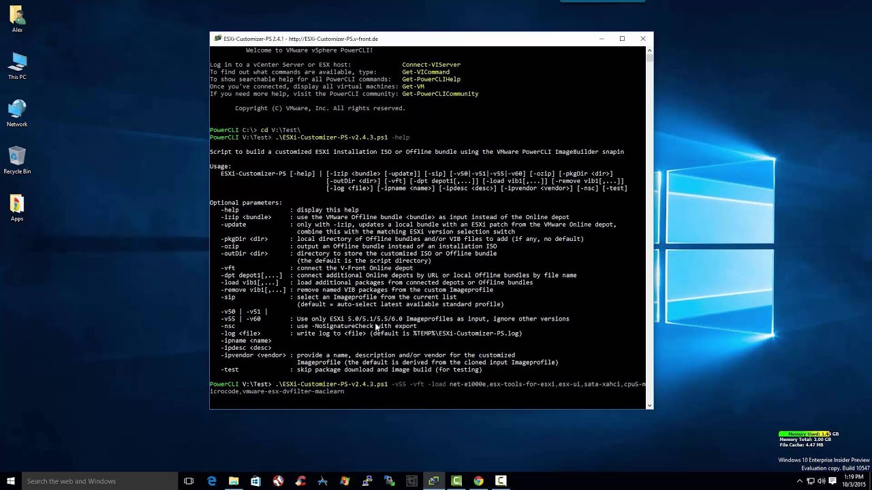Image resolution: width=872 pixels, height=490 pixels.
Task: Click the 'Usage:' heading in the console
Action: click(221, 166)
